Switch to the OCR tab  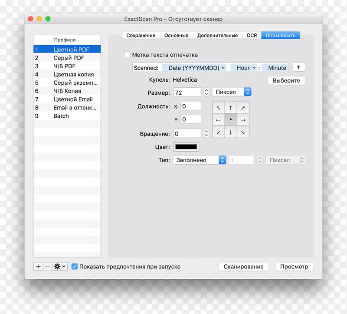pos(252,36)
